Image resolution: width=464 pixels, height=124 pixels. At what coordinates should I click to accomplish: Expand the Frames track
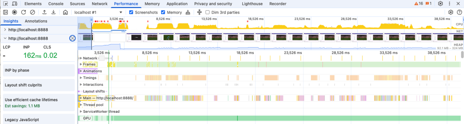[81, 64]
